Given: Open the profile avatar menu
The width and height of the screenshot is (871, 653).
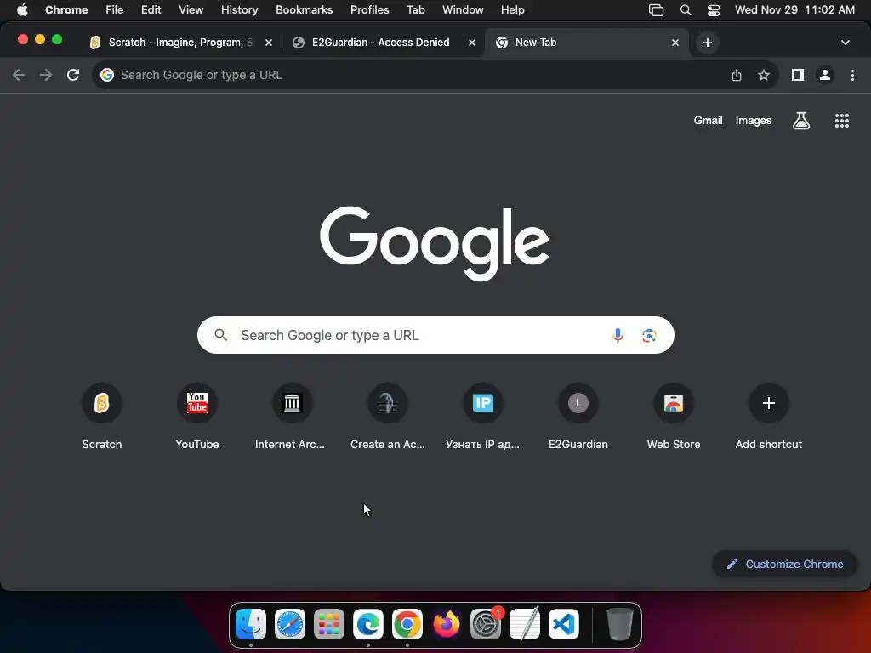Looking at the screenshot, I should [x=825, y=75].
